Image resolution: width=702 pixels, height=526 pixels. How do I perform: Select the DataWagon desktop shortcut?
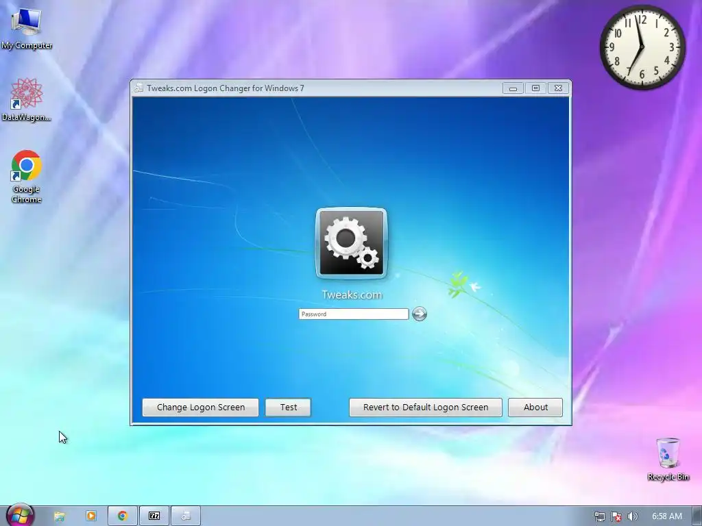27,100
